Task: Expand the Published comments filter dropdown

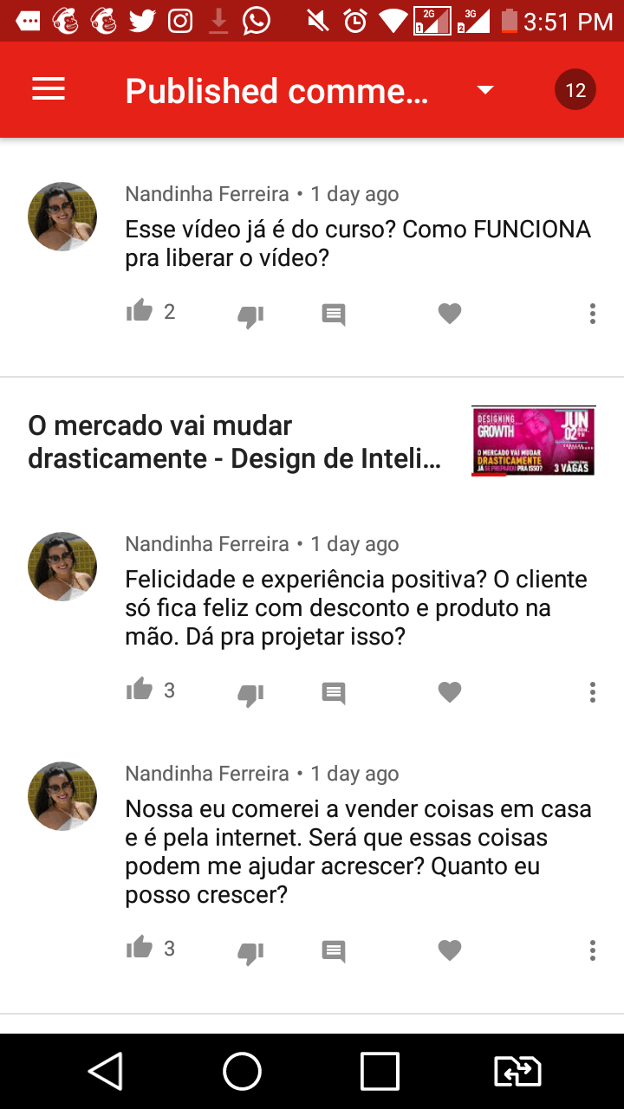Action: click(x=485, y=90)
